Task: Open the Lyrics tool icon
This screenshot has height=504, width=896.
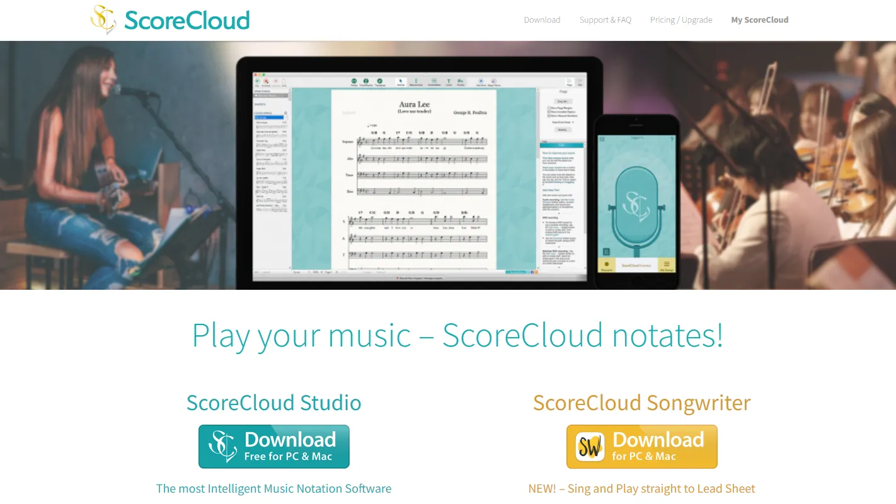Action: pos(448,81)
